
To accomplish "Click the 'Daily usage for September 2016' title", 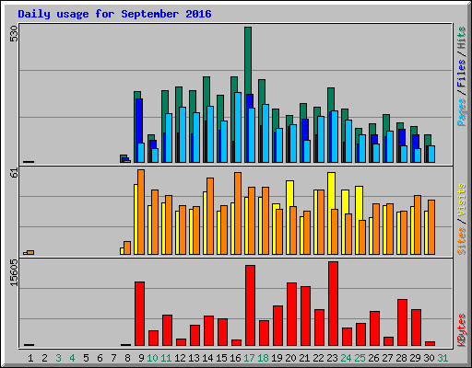I will tap(114, 14).
